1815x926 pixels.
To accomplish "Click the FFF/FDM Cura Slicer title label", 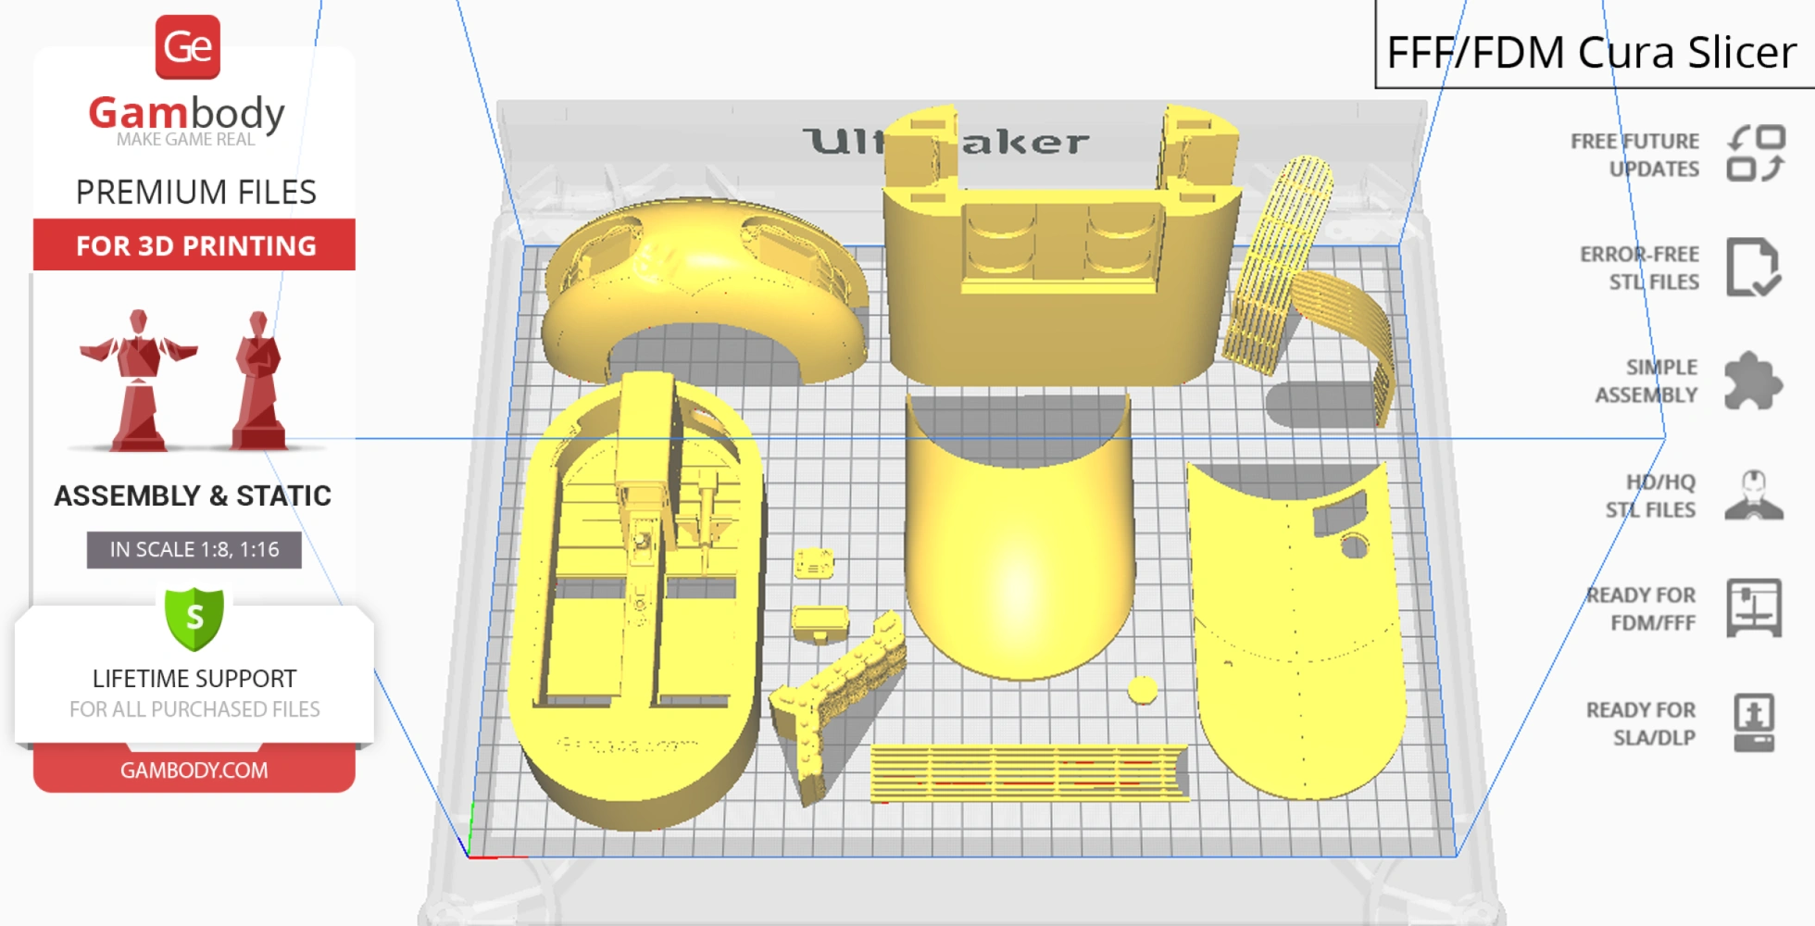I will tap(1591, 52).
